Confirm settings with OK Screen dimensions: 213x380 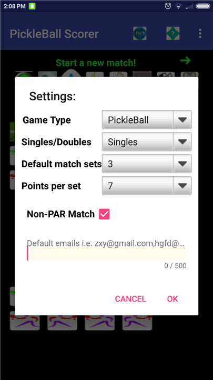click(173, 299)
